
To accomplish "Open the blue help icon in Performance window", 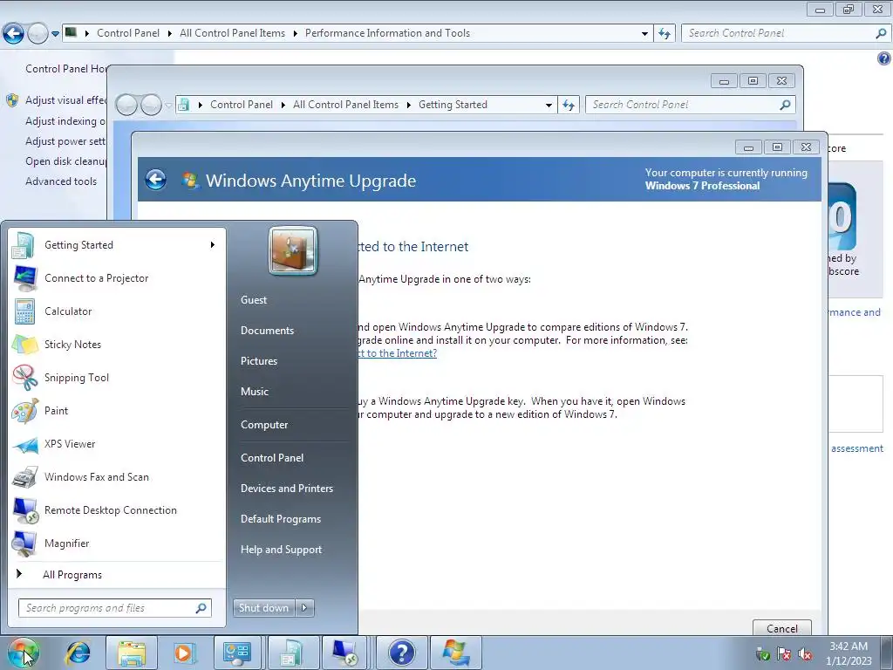I will coord(884,58).
